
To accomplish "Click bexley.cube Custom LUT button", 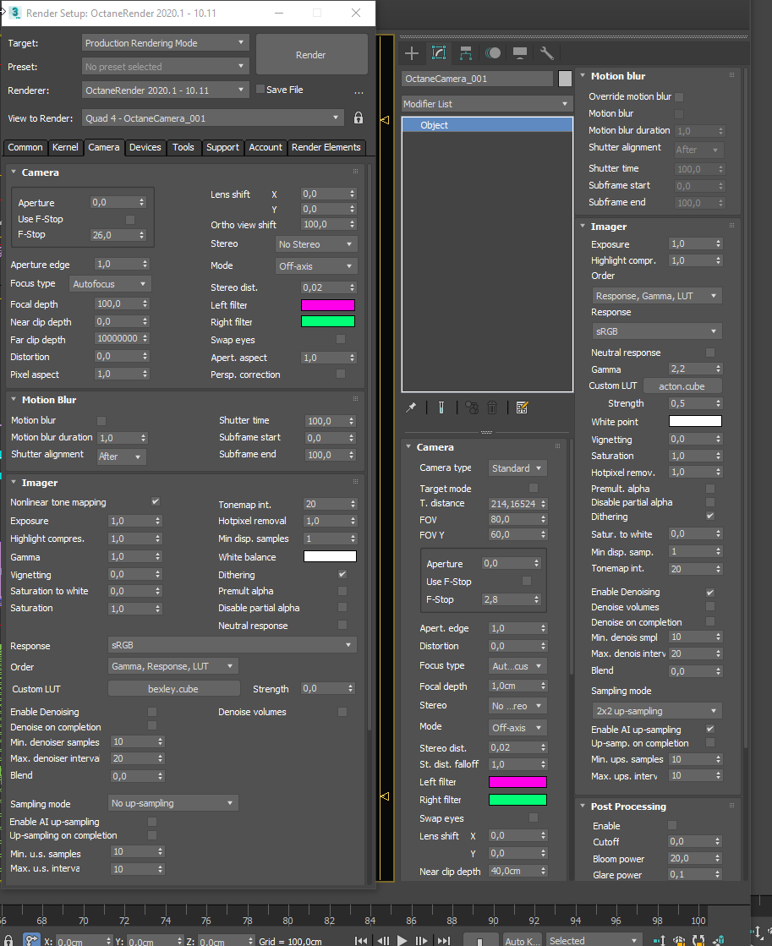I will coord(173,688).
